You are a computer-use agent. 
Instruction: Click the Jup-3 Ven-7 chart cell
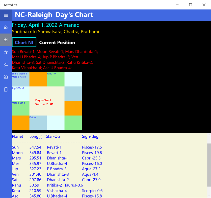(x=20, y=93)
